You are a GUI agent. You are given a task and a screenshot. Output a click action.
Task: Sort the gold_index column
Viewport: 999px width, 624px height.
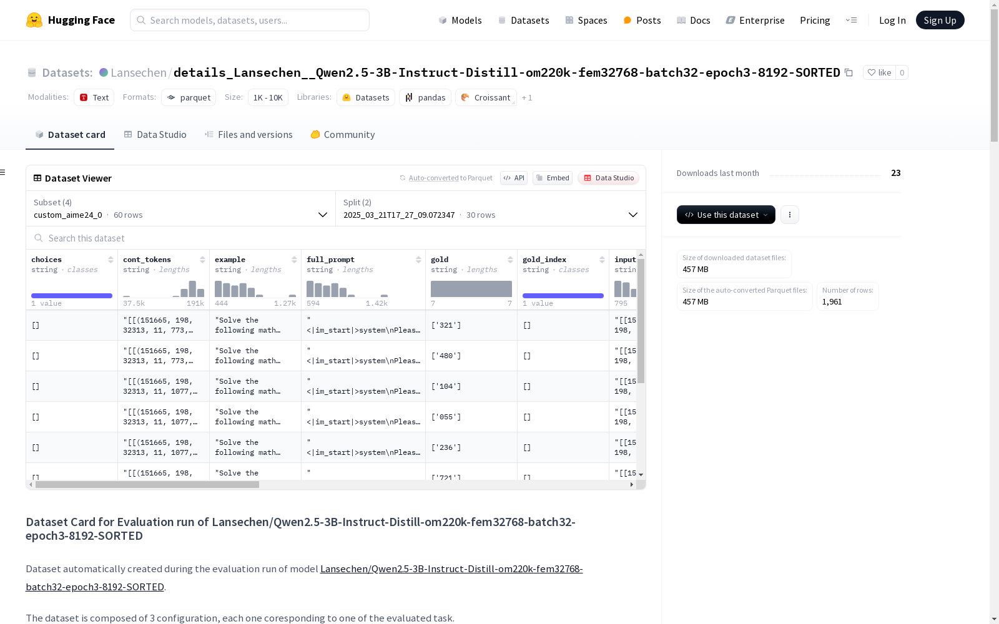coord(602,260)
